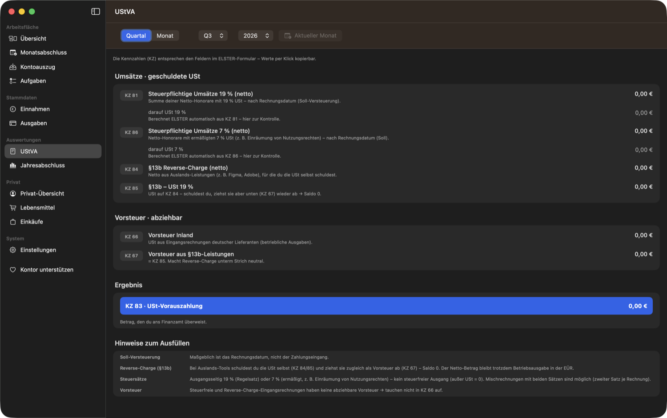Viewport: 667px width, 418px height.
Task: Click the Jahresabschluss bar chart icon
Action: 13,165
